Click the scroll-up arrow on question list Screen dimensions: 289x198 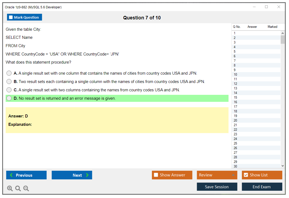pos(283,33)
